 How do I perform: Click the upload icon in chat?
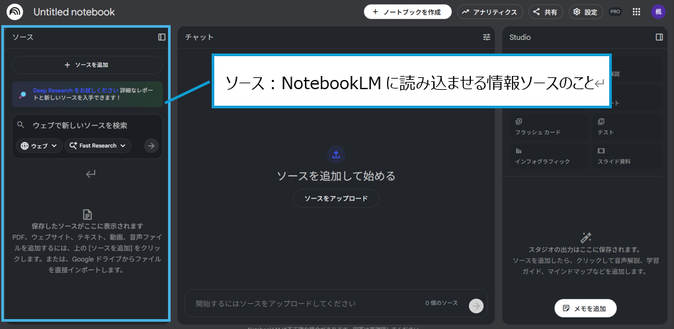(336, 155)
